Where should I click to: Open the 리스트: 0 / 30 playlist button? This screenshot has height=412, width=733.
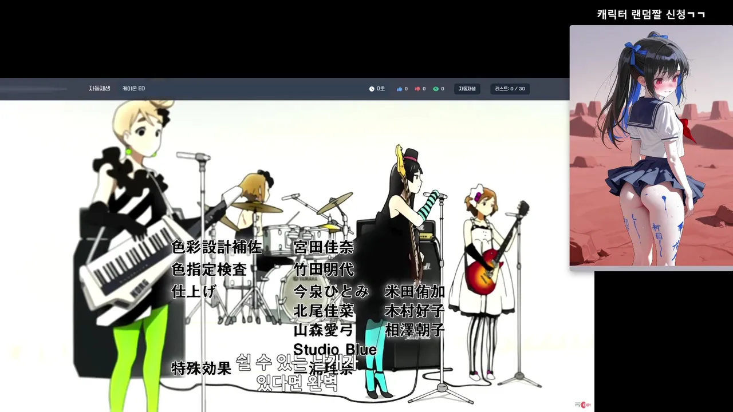(510, 89)
